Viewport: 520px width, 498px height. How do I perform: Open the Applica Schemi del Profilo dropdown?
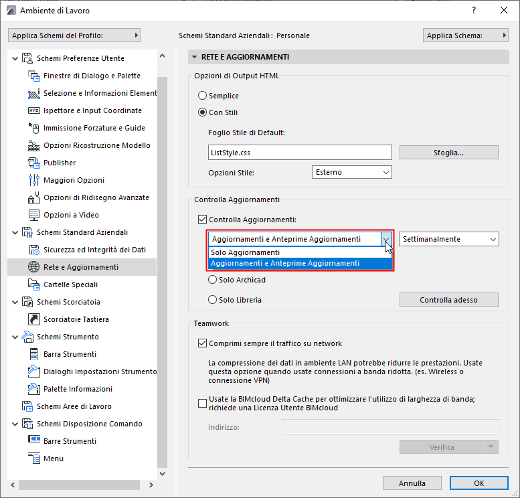pyautogui.click(x=74, y=35)
